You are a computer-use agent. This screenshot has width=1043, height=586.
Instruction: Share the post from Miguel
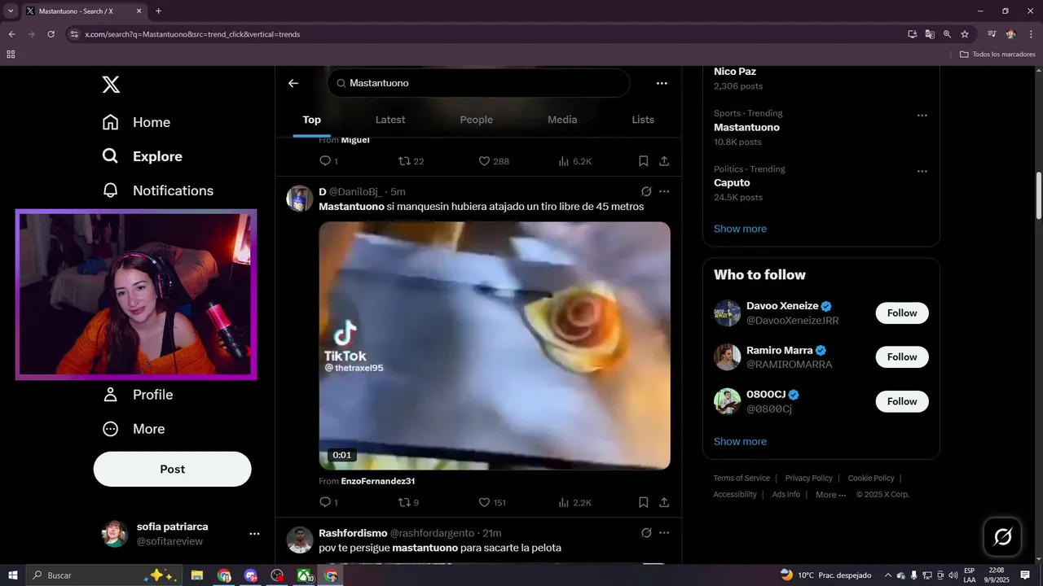tap(664, 161)
